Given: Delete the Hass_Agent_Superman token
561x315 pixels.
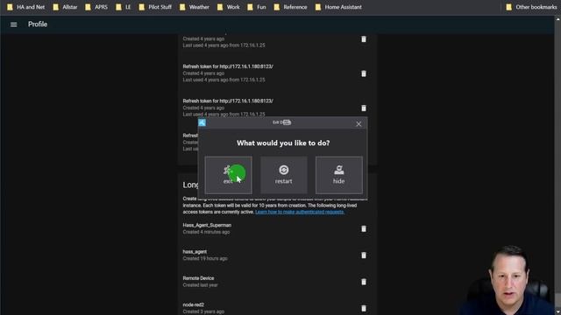Looking at the screenshot, I should point(364,228).
